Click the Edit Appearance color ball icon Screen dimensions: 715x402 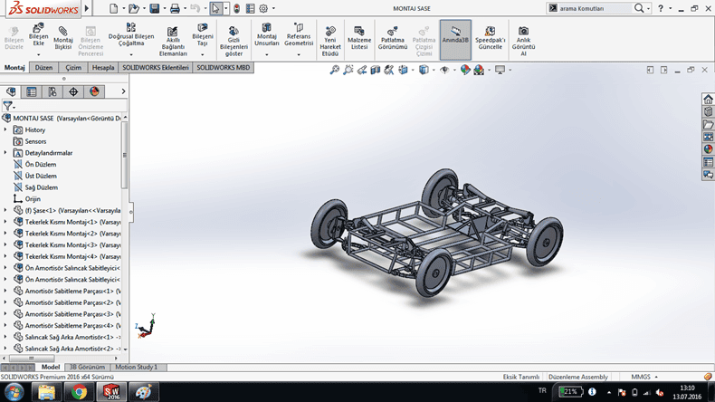465,70
